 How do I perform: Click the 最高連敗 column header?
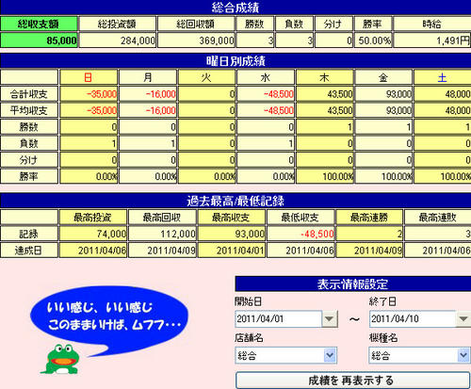[x=438, y=218]
